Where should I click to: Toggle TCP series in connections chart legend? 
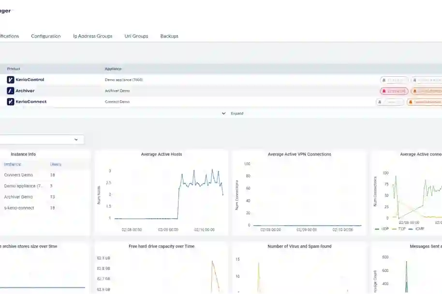pos(398,229)
